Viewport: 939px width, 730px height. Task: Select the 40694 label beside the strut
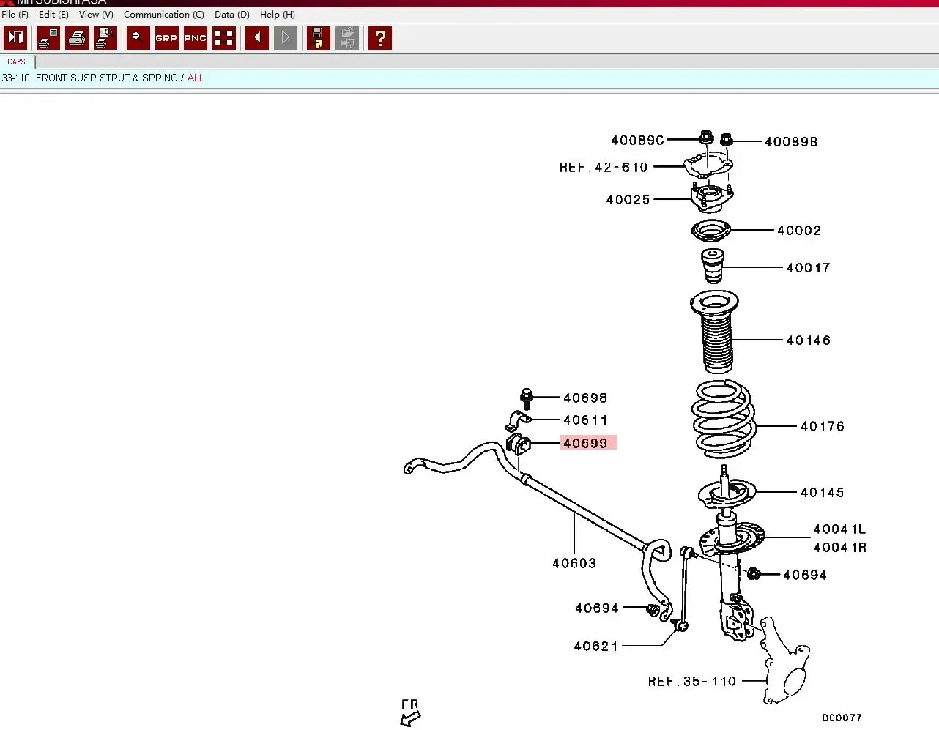pyautogui.click(x=805, y=576)
